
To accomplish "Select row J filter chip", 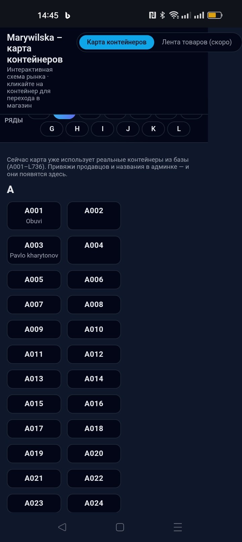I will (128, 129).
